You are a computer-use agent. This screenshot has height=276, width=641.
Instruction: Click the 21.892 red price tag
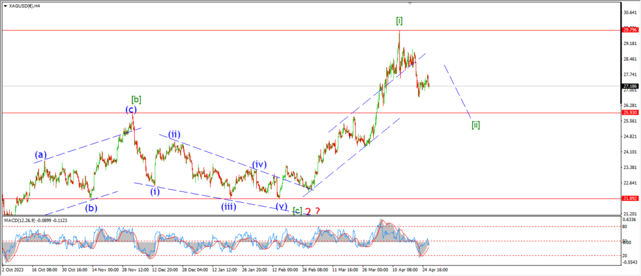(x=629, y=198)
